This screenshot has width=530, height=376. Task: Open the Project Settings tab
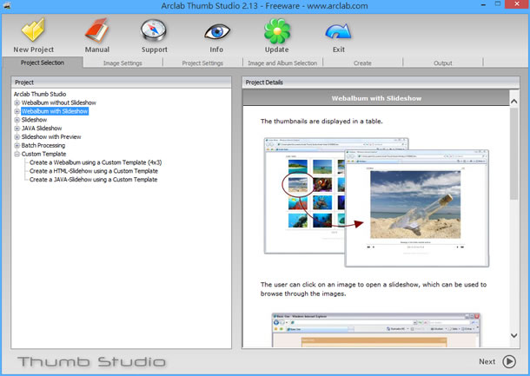202,63
